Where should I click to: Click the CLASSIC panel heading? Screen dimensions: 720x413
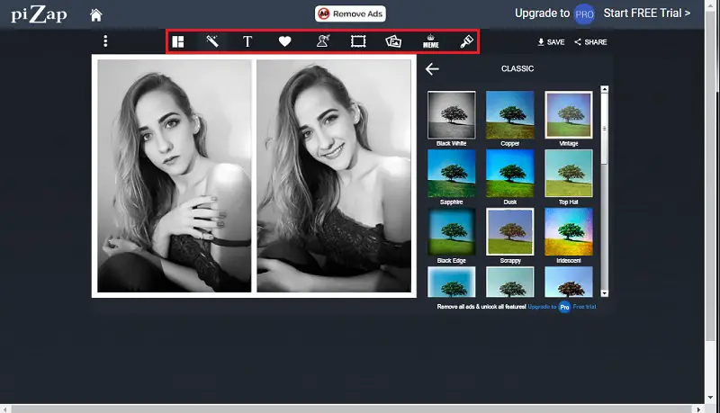pyautogui.click(x=517, y=68)
